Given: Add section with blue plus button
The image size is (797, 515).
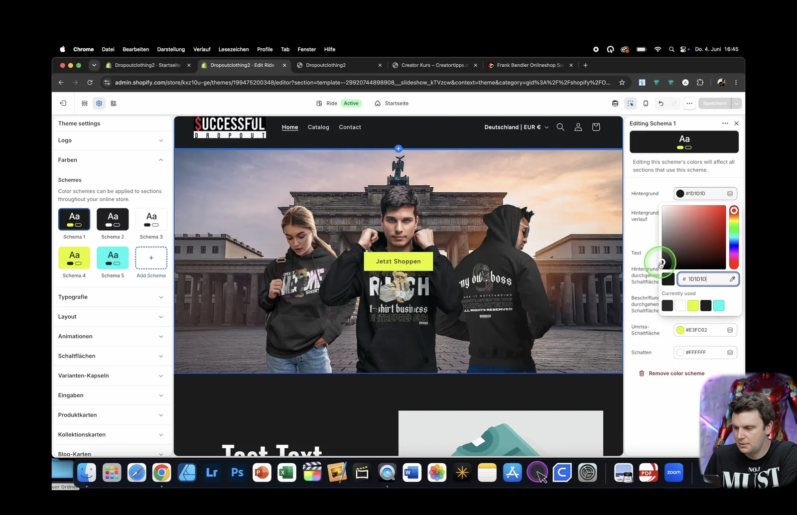Looking at the screenshot, I should [398, 148].
